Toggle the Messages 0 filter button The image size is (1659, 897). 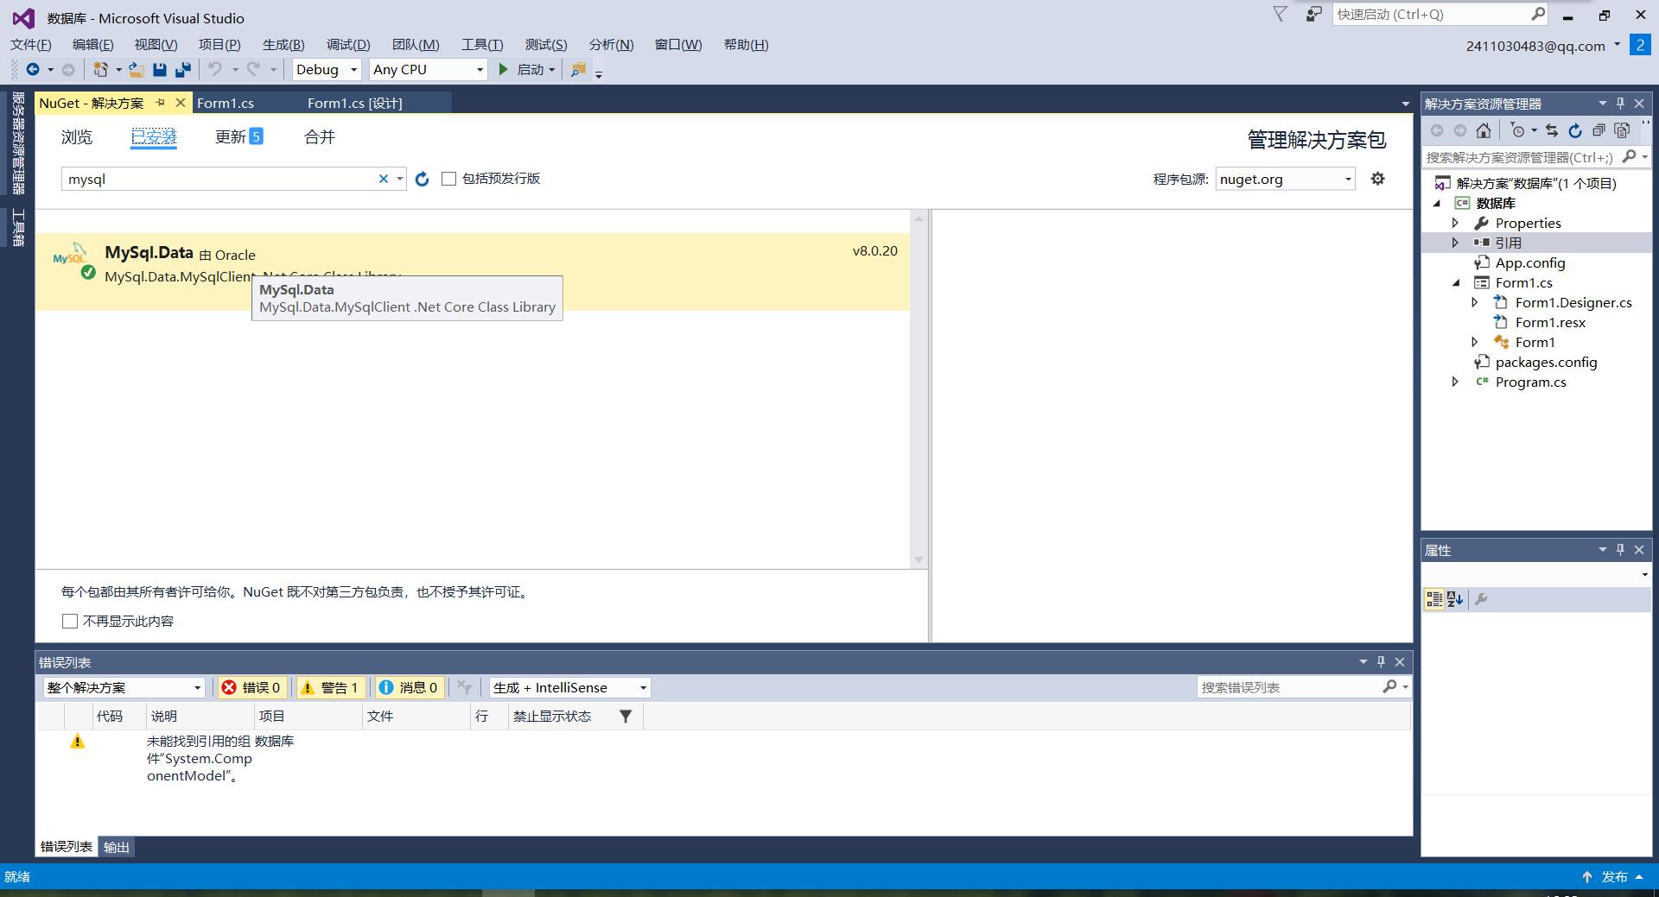tap(410, 687)
